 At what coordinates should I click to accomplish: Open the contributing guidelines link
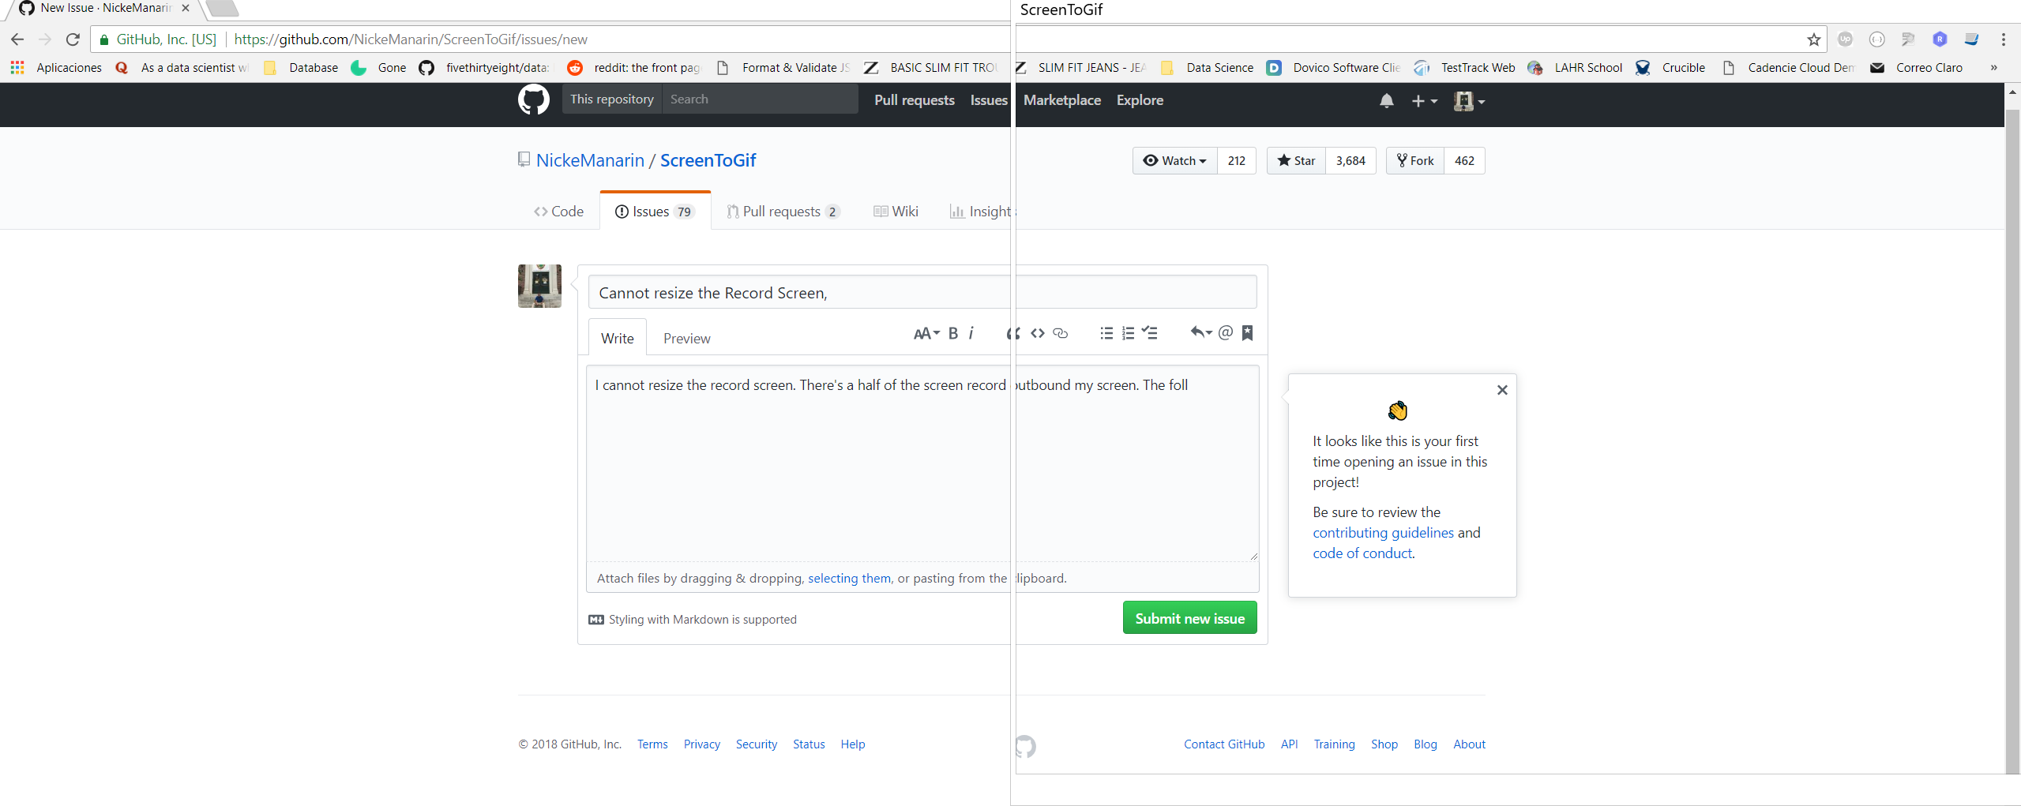point(1383,533)
